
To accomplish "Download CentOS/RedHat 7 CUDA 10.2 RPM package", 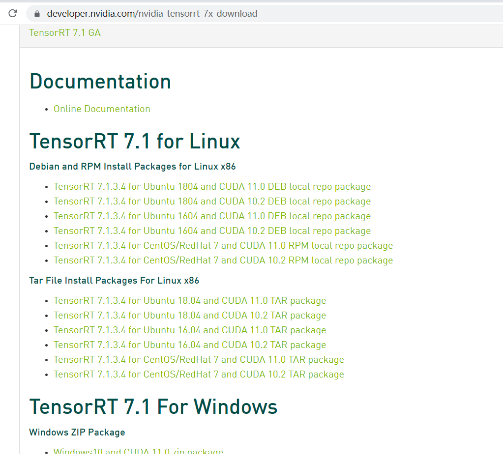I will click(x=223, y=261).
